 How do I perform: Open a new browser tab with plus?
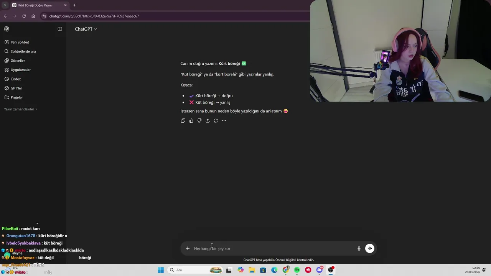(x=74, y=5)
